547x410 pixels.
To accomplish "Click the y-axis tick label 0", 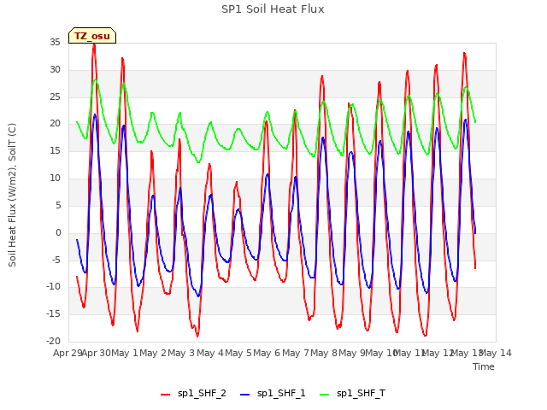I will tap(58, 232).
